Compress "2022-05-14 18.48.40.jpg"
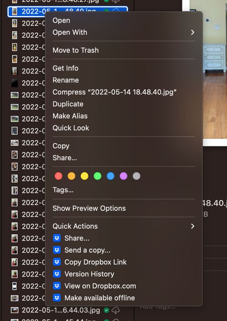 click(x=115, y=92)
